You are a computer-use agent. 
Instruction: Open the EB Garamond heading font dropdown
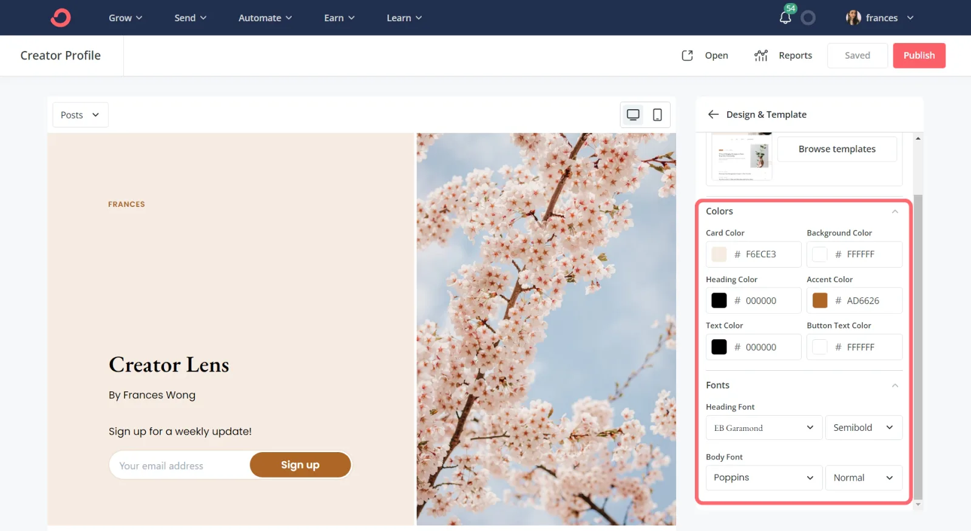pos(763,428)
